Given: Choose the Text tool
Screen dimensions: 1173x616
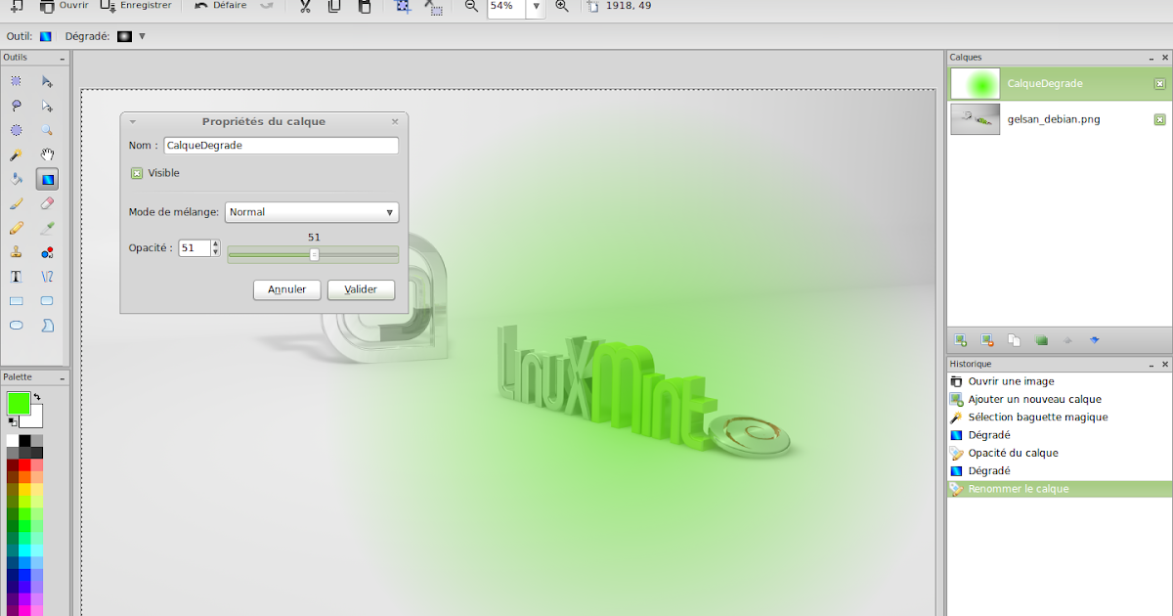Looking at the screenshot, I should [15, 276].
